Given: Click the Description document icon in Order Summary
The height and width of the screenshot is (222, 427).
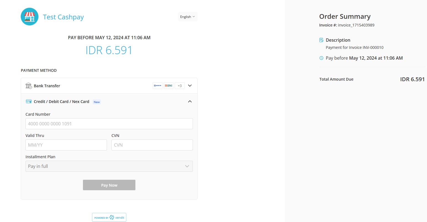Looking at the screenshot, I should pyautogui.click(x=321, y=40).
